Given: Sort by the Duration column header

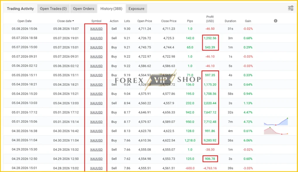Looking at the screenshot, I should (x=230, y=21).
